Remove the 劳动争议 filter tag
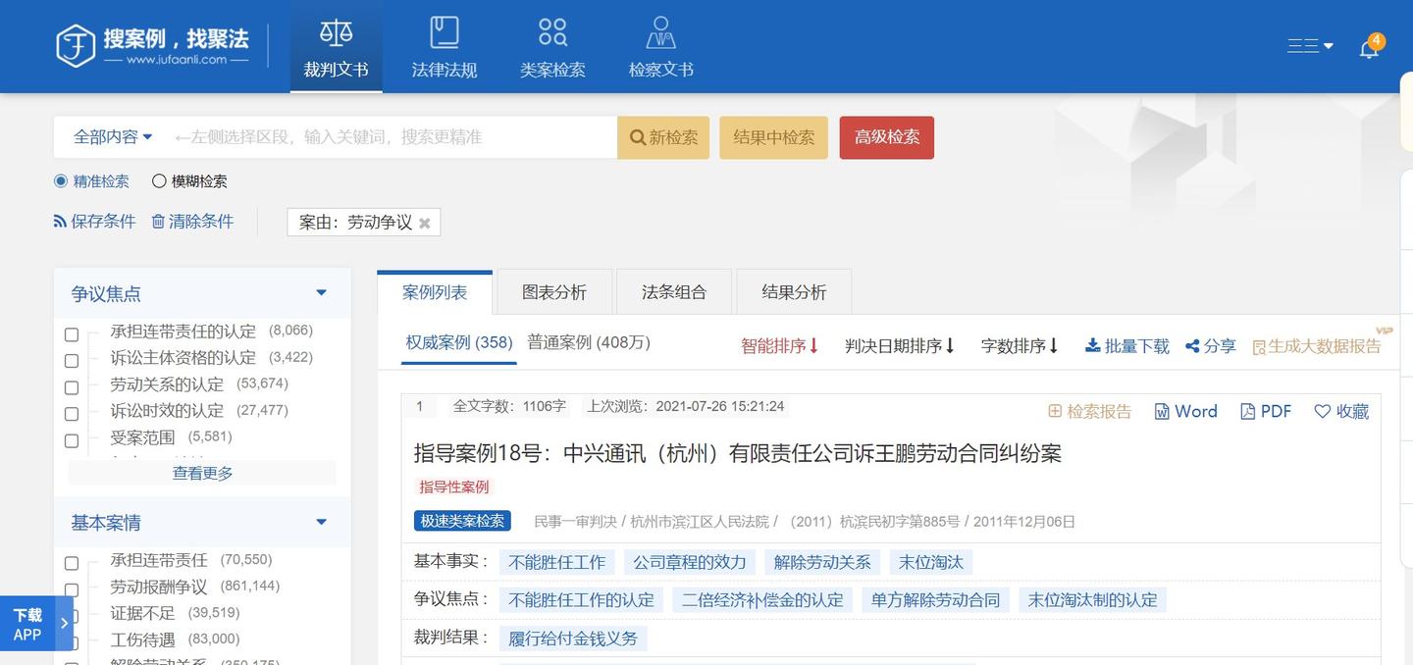 coord(425,223)
